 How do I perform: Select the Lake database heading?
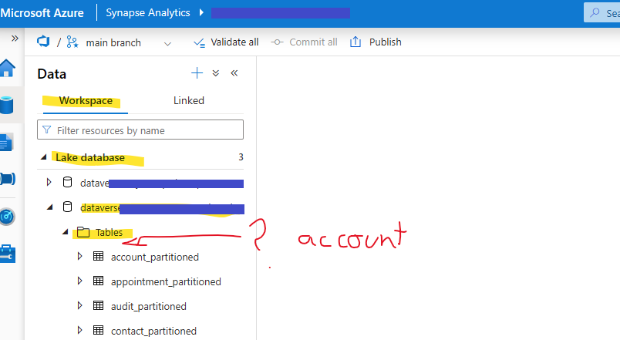pyautogui.click(x=90, y=158)
